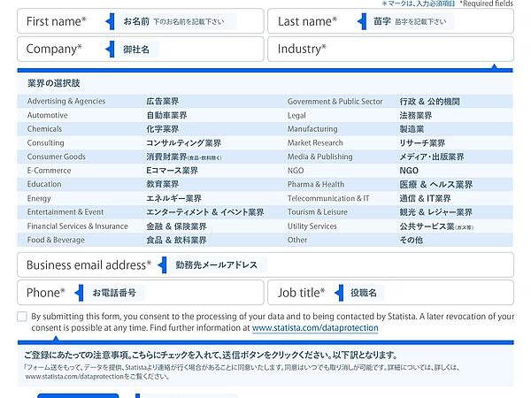Screen dimensions: 531x398
Task: Check the data processing consent checkbox
Action: (22, 317)
